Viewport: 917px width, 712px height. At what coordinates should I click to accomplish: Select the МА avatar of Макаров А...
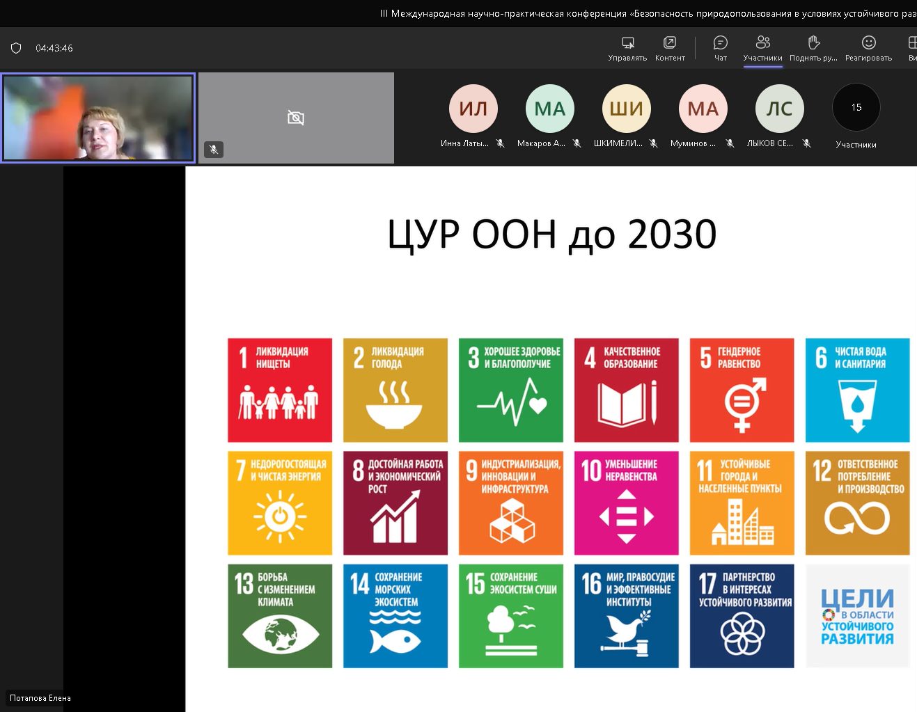pos(550,108)
